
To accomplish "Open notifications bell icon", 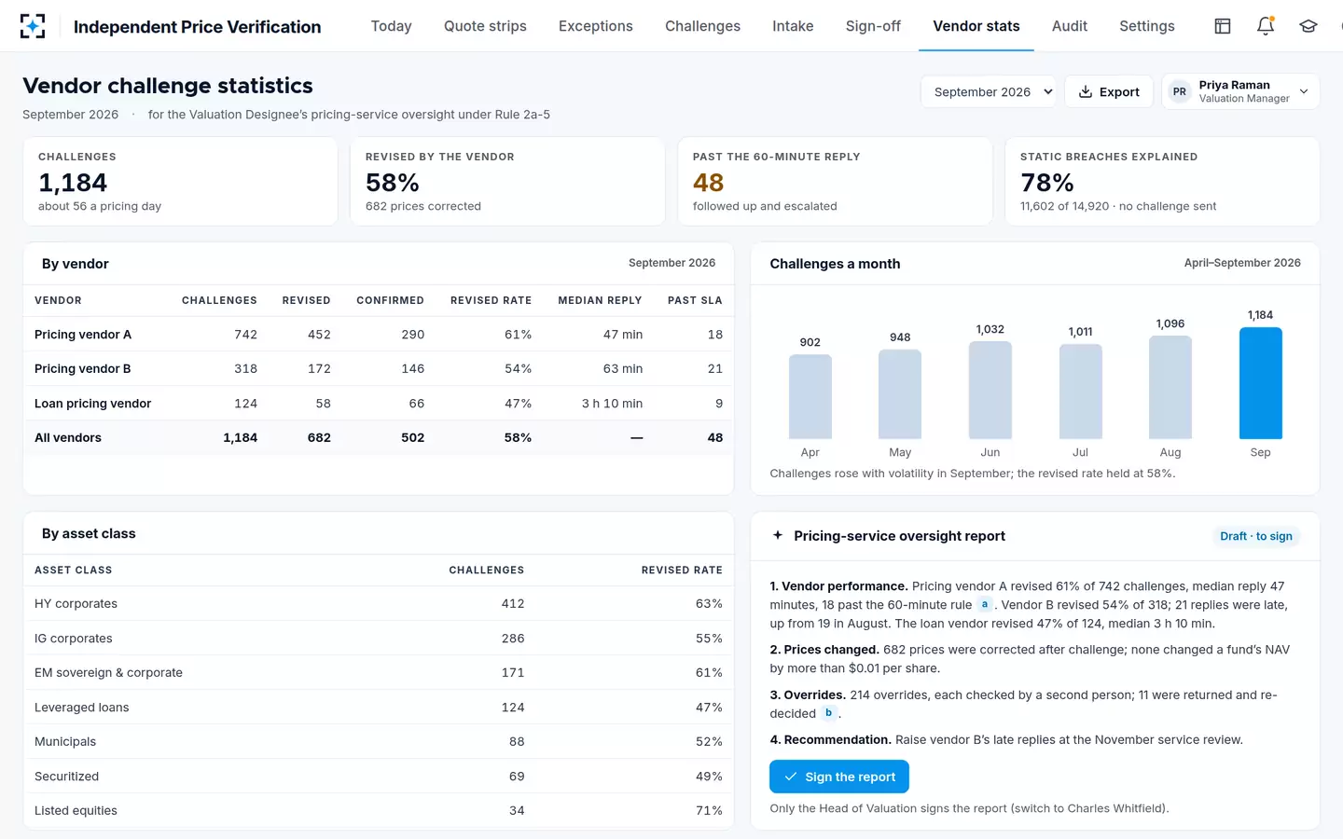I will click(1266, 26).
